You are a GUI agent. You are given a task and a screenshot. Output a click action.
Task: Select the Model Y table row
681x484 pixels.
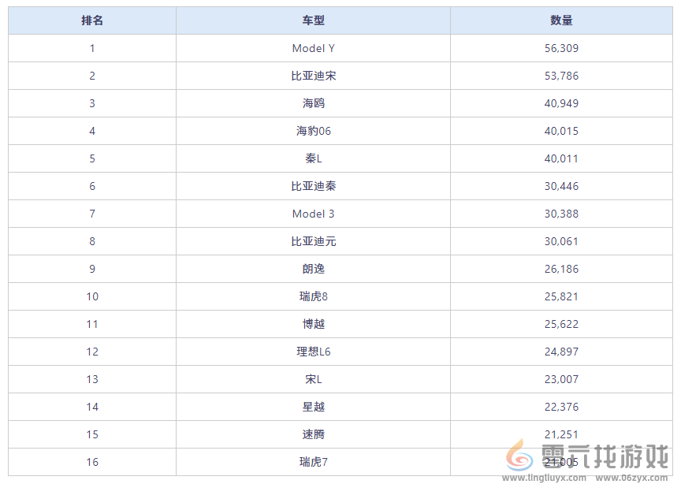tap(314, 48)
